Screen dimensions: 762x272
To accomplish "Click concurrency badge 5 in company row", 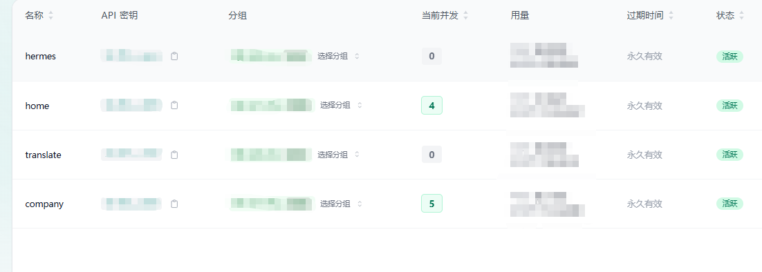I will point(431,204).
